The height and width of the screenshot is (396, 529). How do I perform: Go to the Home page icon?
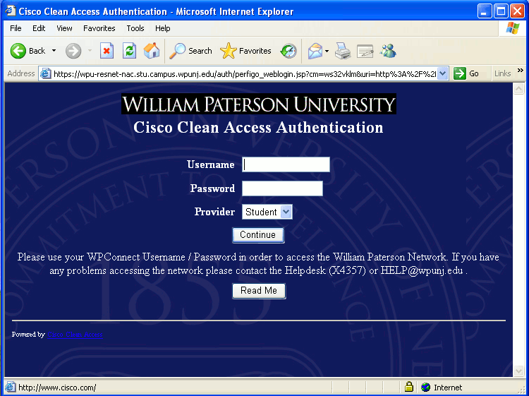coord(152,51)
